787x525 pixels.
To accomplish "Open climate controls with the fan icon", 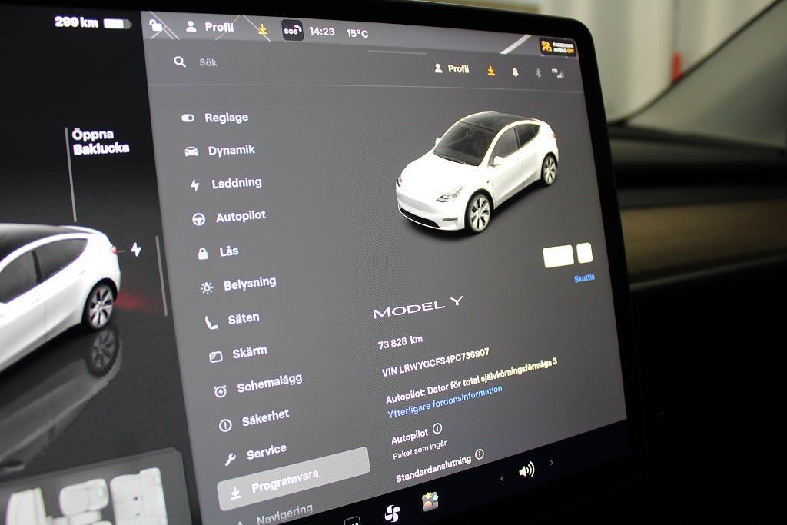I will click(392, 513).
